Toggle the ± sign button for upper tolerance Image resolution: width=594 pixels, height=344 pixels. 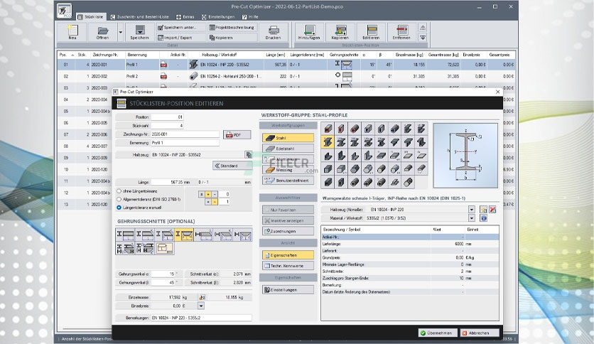(x=202, y=194)
